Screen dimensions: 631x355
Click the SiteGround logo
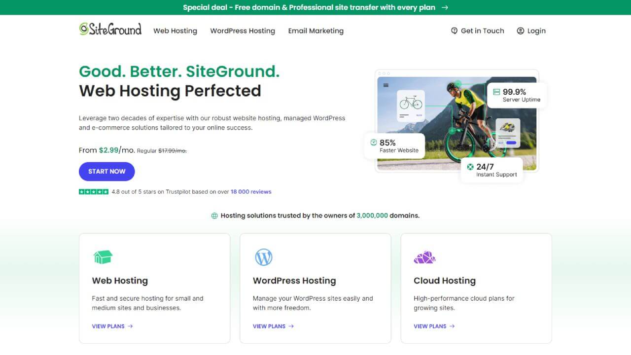point(110,29)
